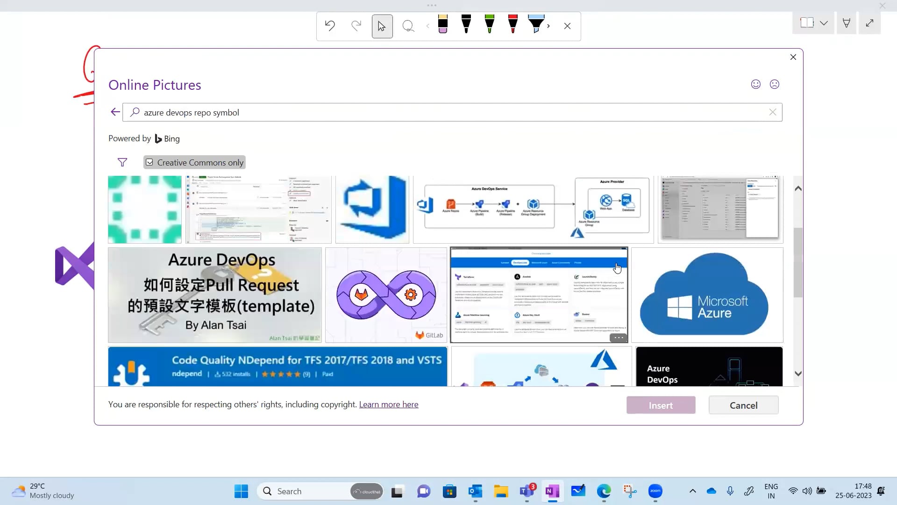Pick the black pen
897x505 pixels.
tap(466, 24)
